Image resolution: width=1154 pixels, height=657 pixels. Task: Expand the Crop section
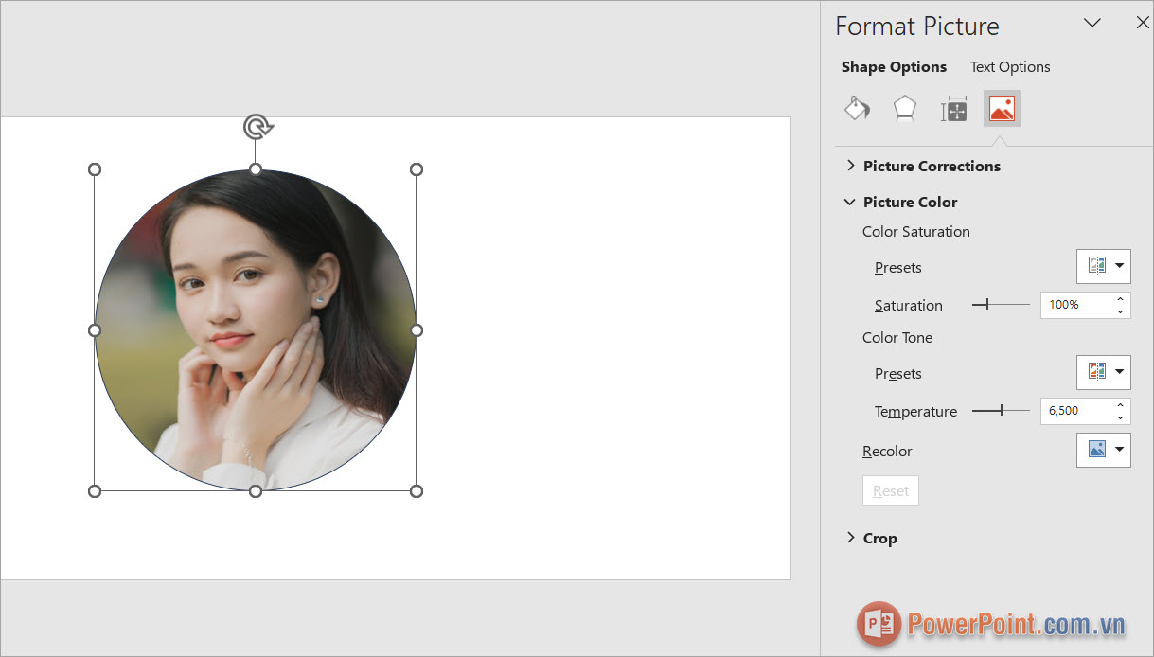(879, 539)
